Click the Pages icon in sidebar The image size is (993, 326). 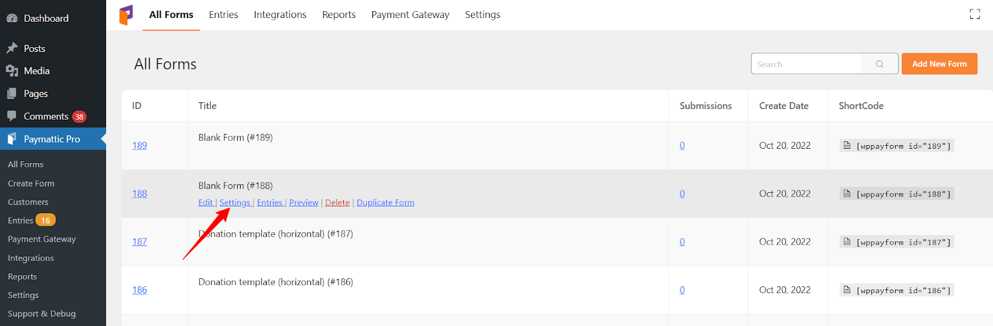(x=12, y=94)
